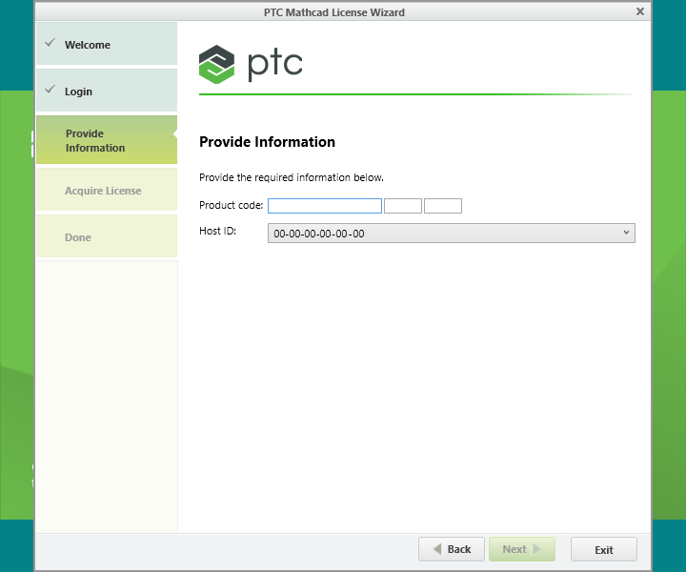Select the Login step in sidebar

pos(107,91)
